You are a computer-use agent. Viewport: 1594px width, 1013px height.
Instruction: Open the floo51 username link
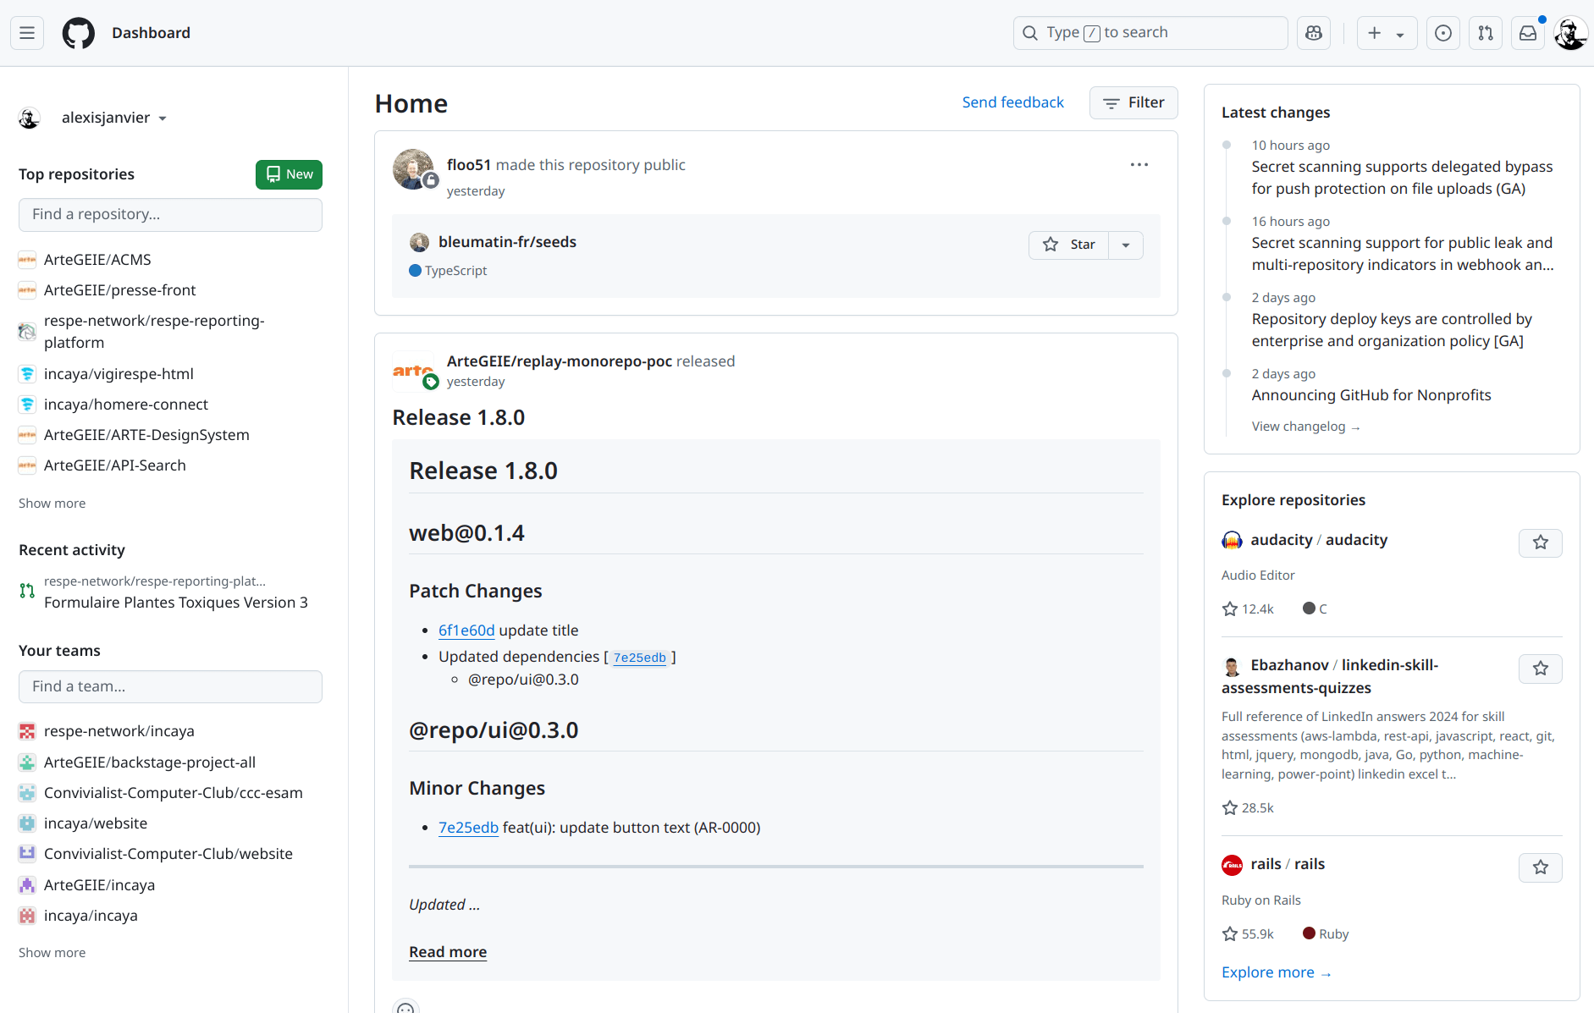tap(469, 165)
